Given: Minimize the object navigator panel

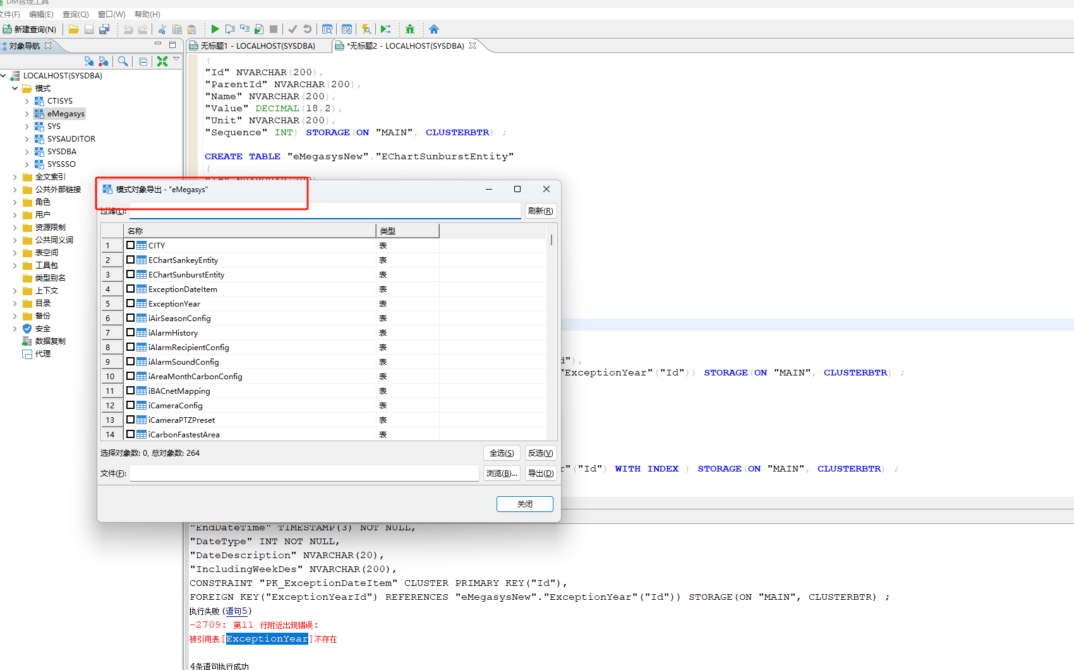Looking at the screenshot, I should [158, 44].
